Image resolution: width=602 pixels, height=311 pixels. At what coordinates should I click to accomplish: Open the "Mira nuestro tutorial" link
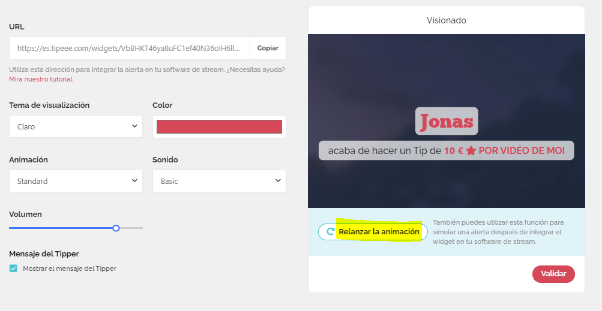pos(41,79)
